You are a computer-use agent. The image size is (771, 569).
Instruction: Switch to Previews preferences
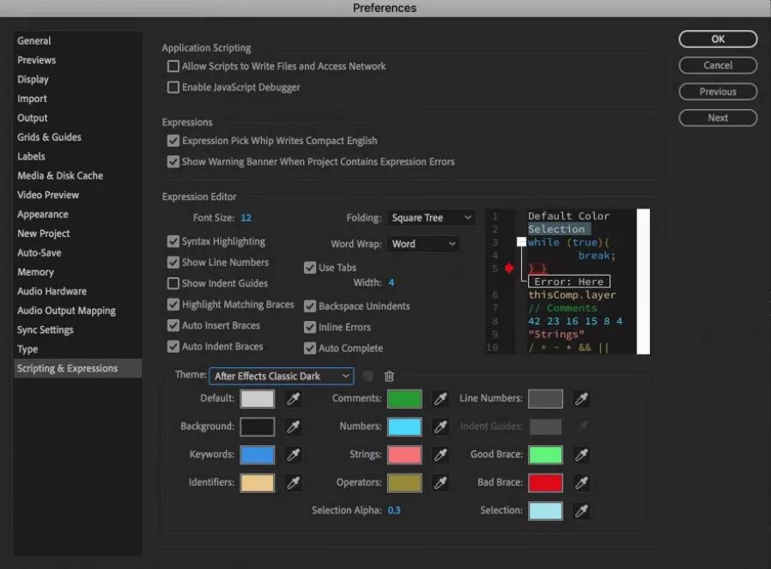pos(36,60)
